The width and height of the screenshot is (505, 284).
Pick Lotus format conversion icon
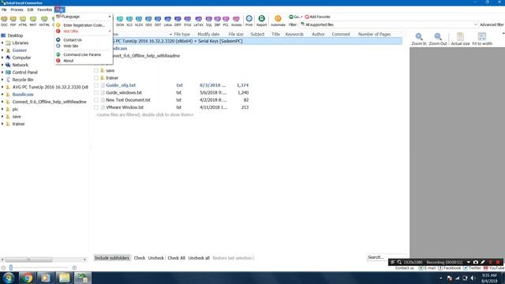[168, 21]
